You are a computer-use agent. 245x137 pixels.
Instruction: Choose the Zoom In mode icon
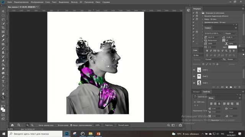(27, 125)
